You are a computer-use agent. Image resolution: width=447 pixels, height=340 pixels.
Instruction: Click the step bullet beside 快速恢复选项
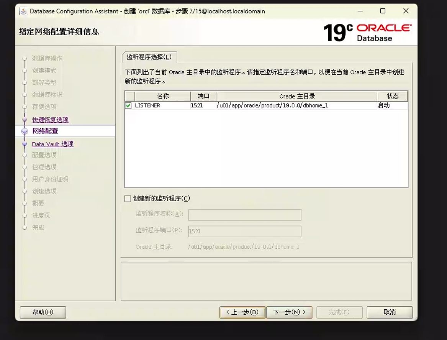tap(25, 120)
